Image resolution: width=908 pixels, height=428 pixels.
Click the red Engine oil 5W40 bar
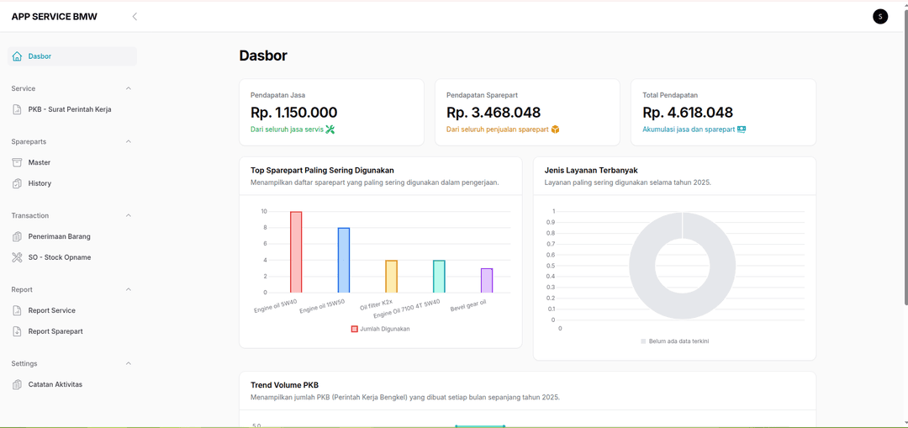click(x=296, y=252)
